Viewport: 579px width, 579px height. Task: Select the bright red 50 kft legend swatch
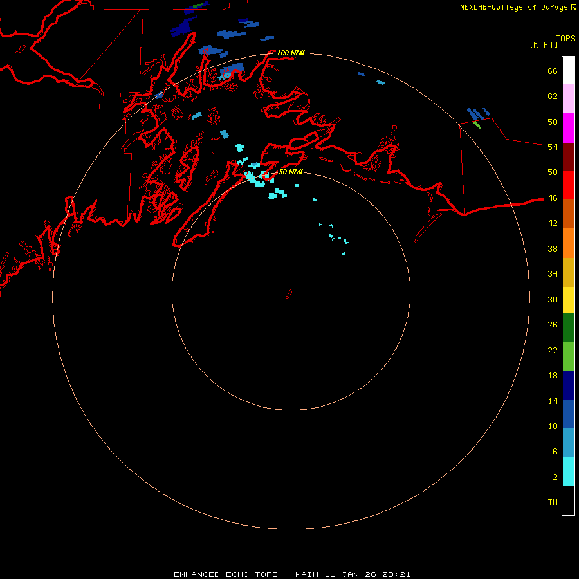pos(568,185)
